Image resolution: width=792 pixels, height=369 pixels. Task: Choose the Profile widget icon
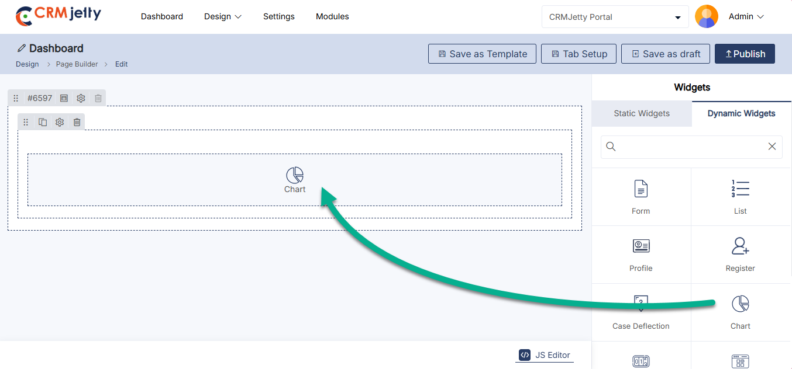pos(641,246)
